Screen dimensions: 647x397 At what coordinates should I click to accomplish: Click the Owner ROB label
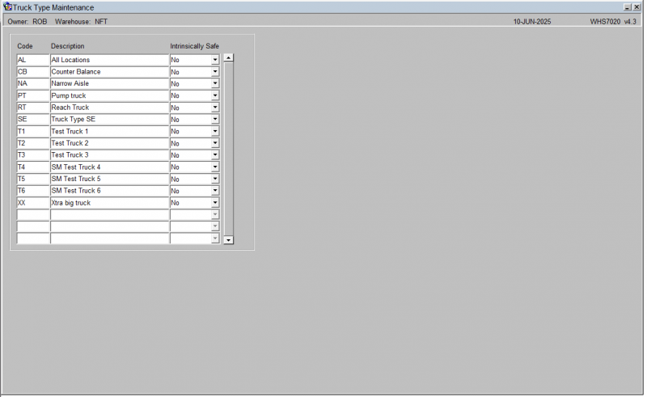point(27,22)
